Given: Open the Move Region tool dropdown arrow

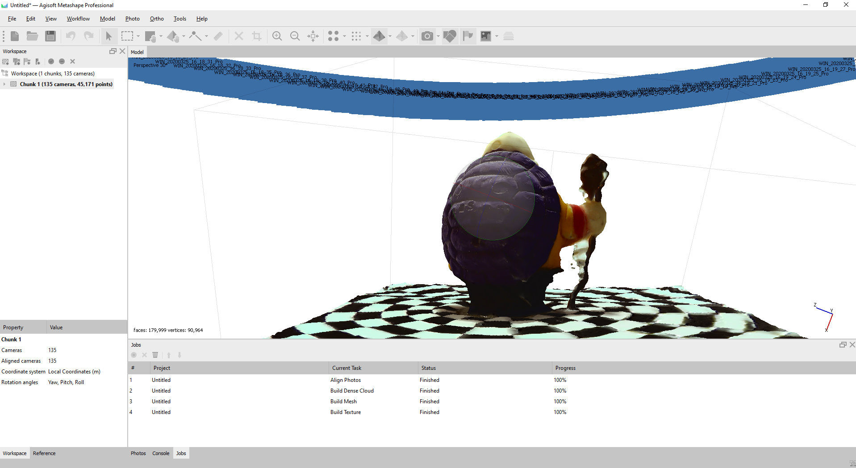Looking at the screenshot, I should pyautogui.click(x=161, y=36).
